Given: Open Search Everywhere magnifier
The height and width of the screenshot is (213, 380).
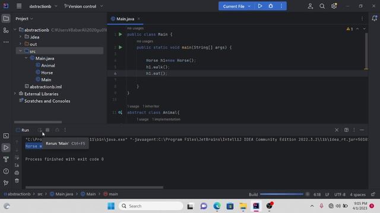Looking at the screenshot, I should point(322,6).
